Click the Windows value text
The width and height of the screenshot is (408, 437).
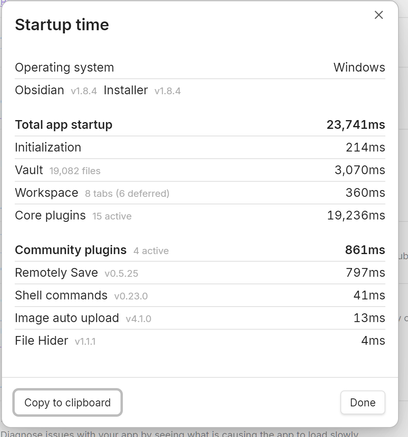[359, 68]
